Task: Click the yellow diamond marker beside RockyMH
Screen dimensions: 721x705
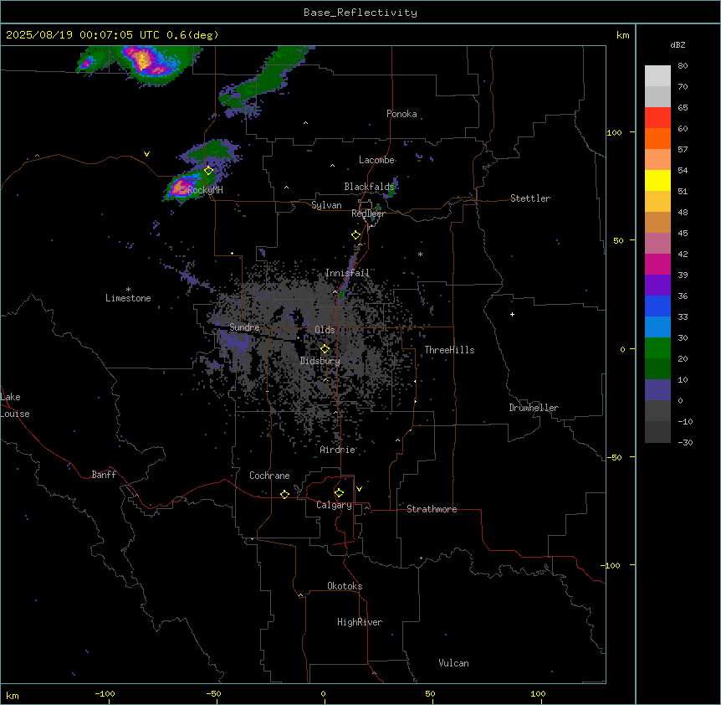Action: pos(208,171)
